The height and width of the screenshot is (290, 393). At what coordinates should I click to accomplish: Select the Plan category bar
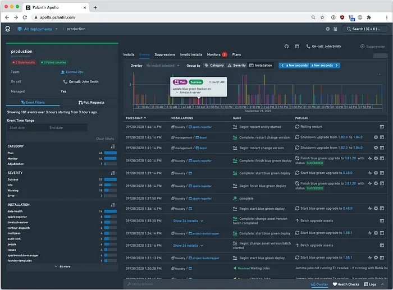(109, 153)
